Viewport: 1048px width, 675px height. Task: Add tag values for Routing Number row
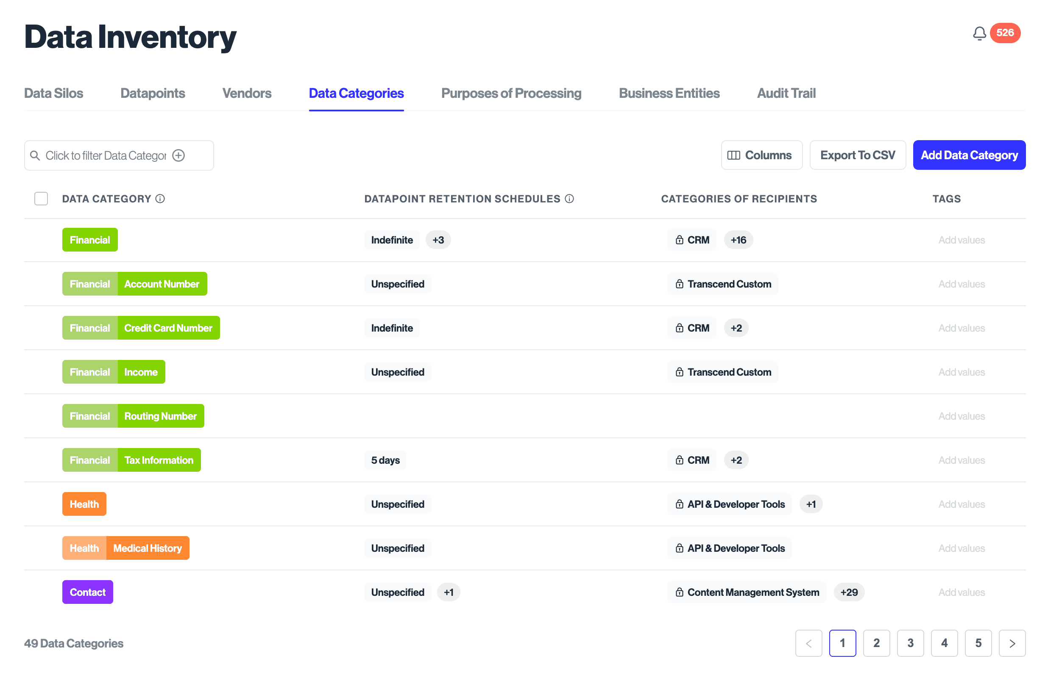tap(962, 416)
